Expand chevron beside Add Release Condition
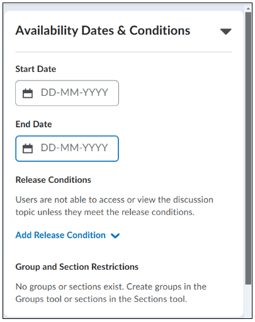 (115, 236)
